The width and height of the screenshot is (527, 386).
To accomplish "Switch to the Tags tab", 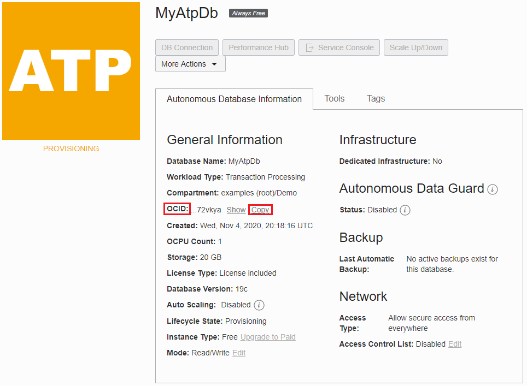I will point(376,99).
